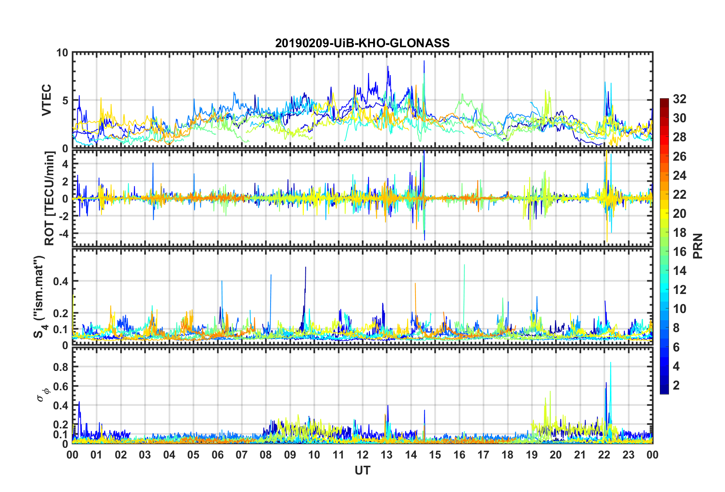
Task: Click the x-axis tick label 18
Action: tap(508, 455)
